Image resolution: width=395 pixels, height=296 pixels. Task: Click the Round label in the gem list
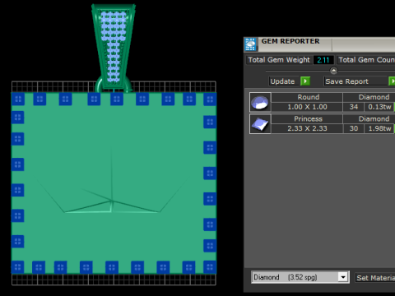(x=309, y=97)
